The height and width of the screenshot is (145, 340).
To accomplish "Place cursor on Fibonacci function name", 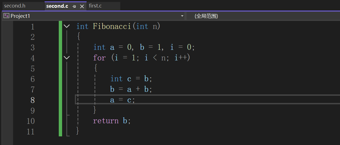I will (112, 26).
